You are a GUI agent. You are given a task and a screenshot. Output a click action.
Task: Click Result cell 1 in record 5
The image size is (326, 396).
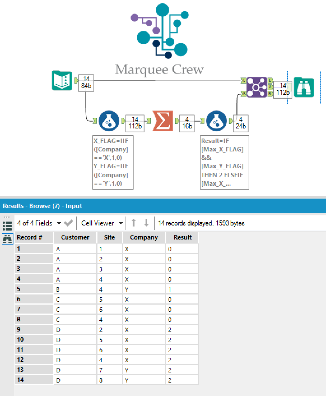(183, 289)
